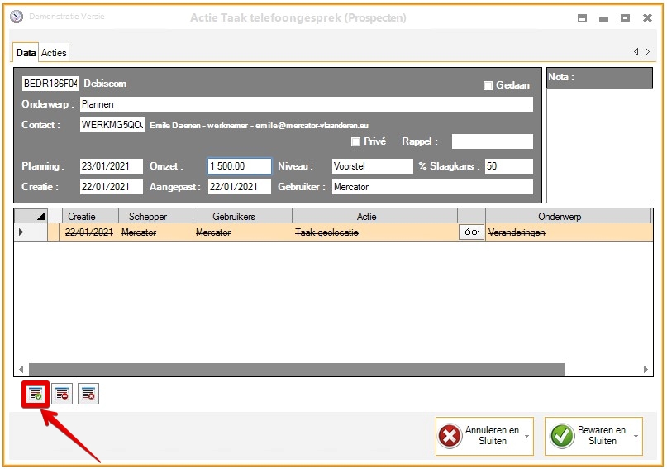Image resolution: width=667 pixels, height=469 pixels.
Task: Click the horizontal scrollbar right arrow in the grid
Action: [646, 370]
